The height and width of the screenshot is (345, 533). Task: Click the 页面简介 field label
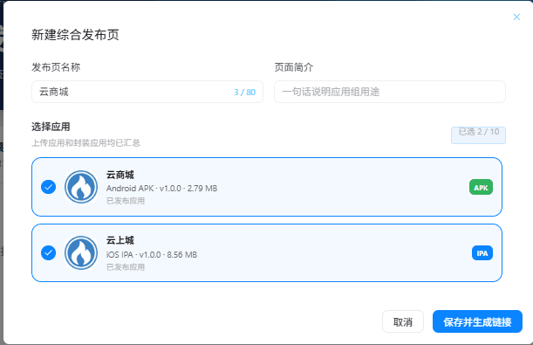(x=294, y=67)
